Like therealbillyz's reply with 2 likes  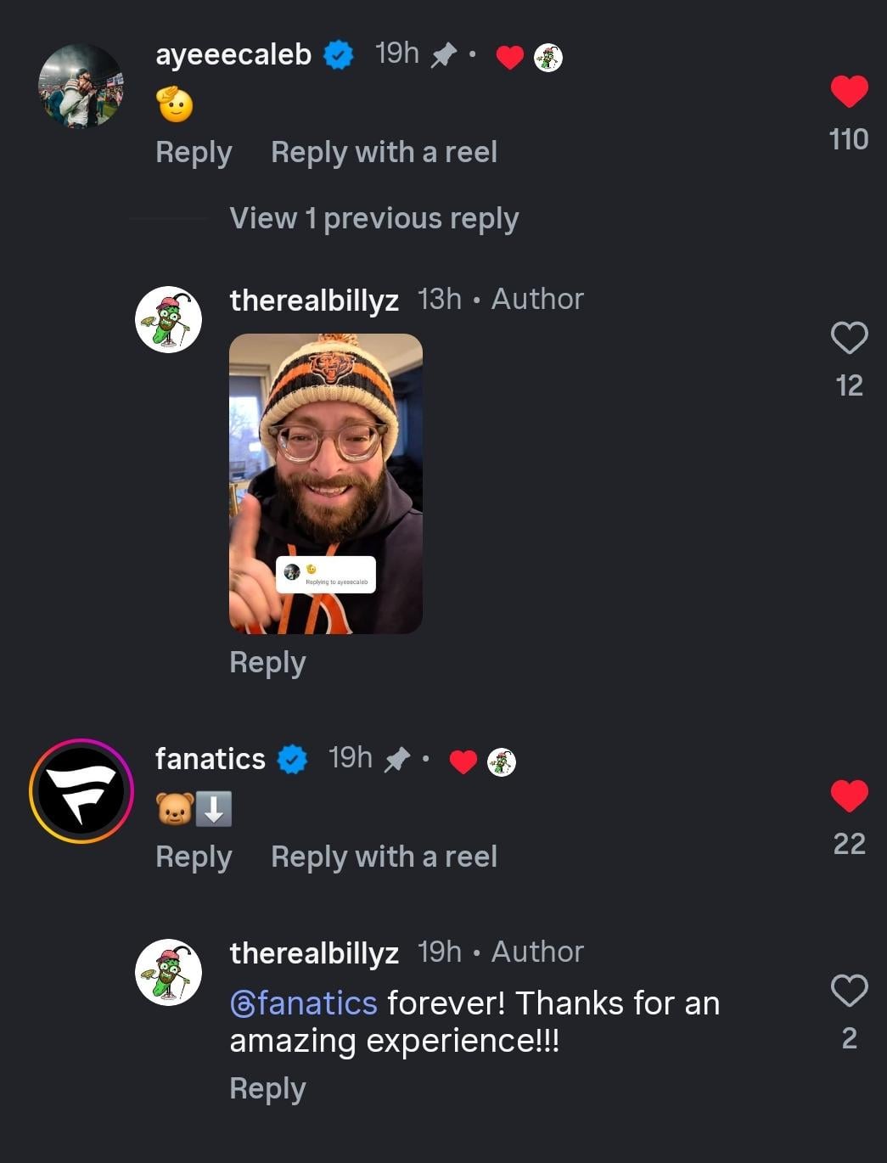(x=849, y=991)
